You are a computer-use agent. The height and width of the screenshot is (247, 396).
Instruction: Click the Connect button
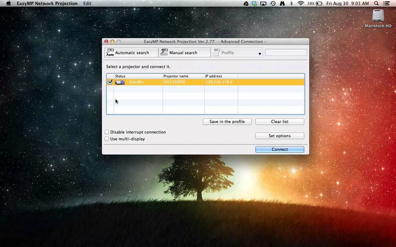280,149
